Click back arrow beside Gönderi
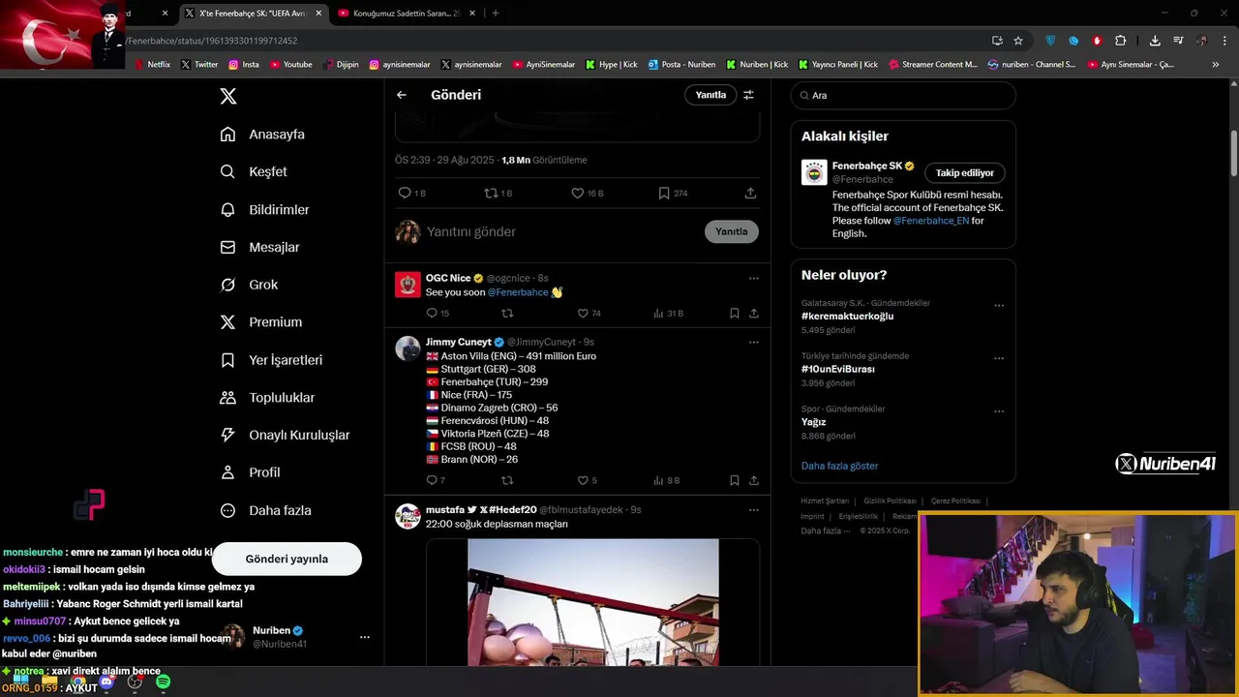Viewport: 1239px width, 697px height. point(402,95)
